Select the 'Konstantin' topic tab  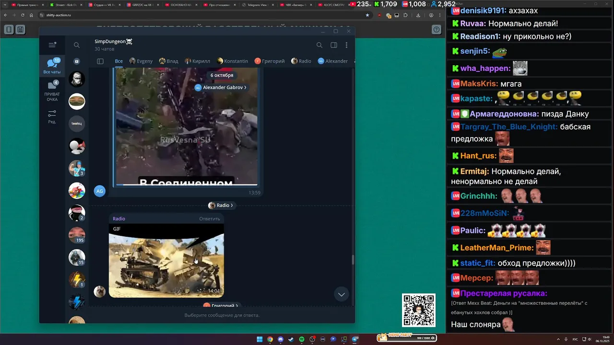click(233, 61)
